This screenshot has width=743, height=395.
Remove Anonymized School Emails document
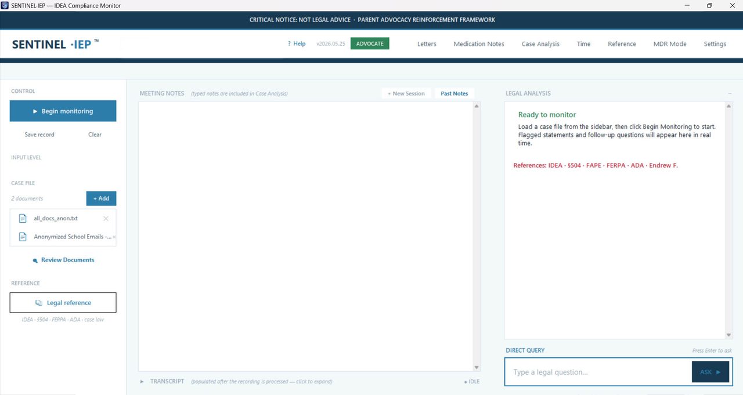point(114,237)
